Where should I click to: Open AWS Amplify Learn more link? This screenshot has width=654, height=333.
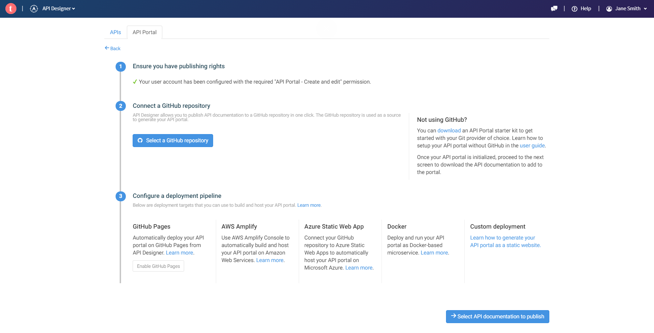[x=270, y=260]
